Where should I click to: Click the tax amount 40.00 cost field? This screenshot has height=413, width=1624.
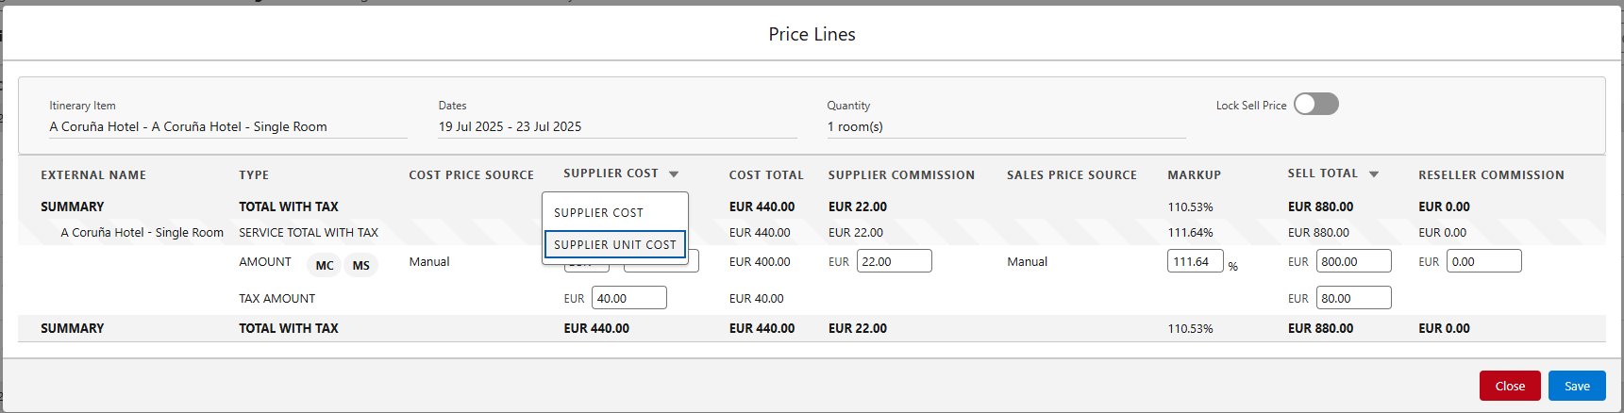click(628, 299)
